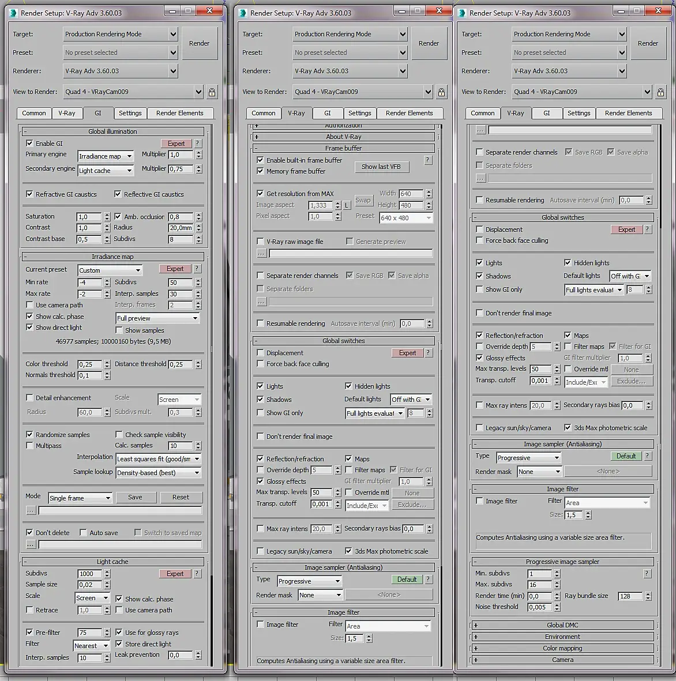676x681 pixels.
Task: Click Progressive image sampler help '?' button
Action: [647, 573]
